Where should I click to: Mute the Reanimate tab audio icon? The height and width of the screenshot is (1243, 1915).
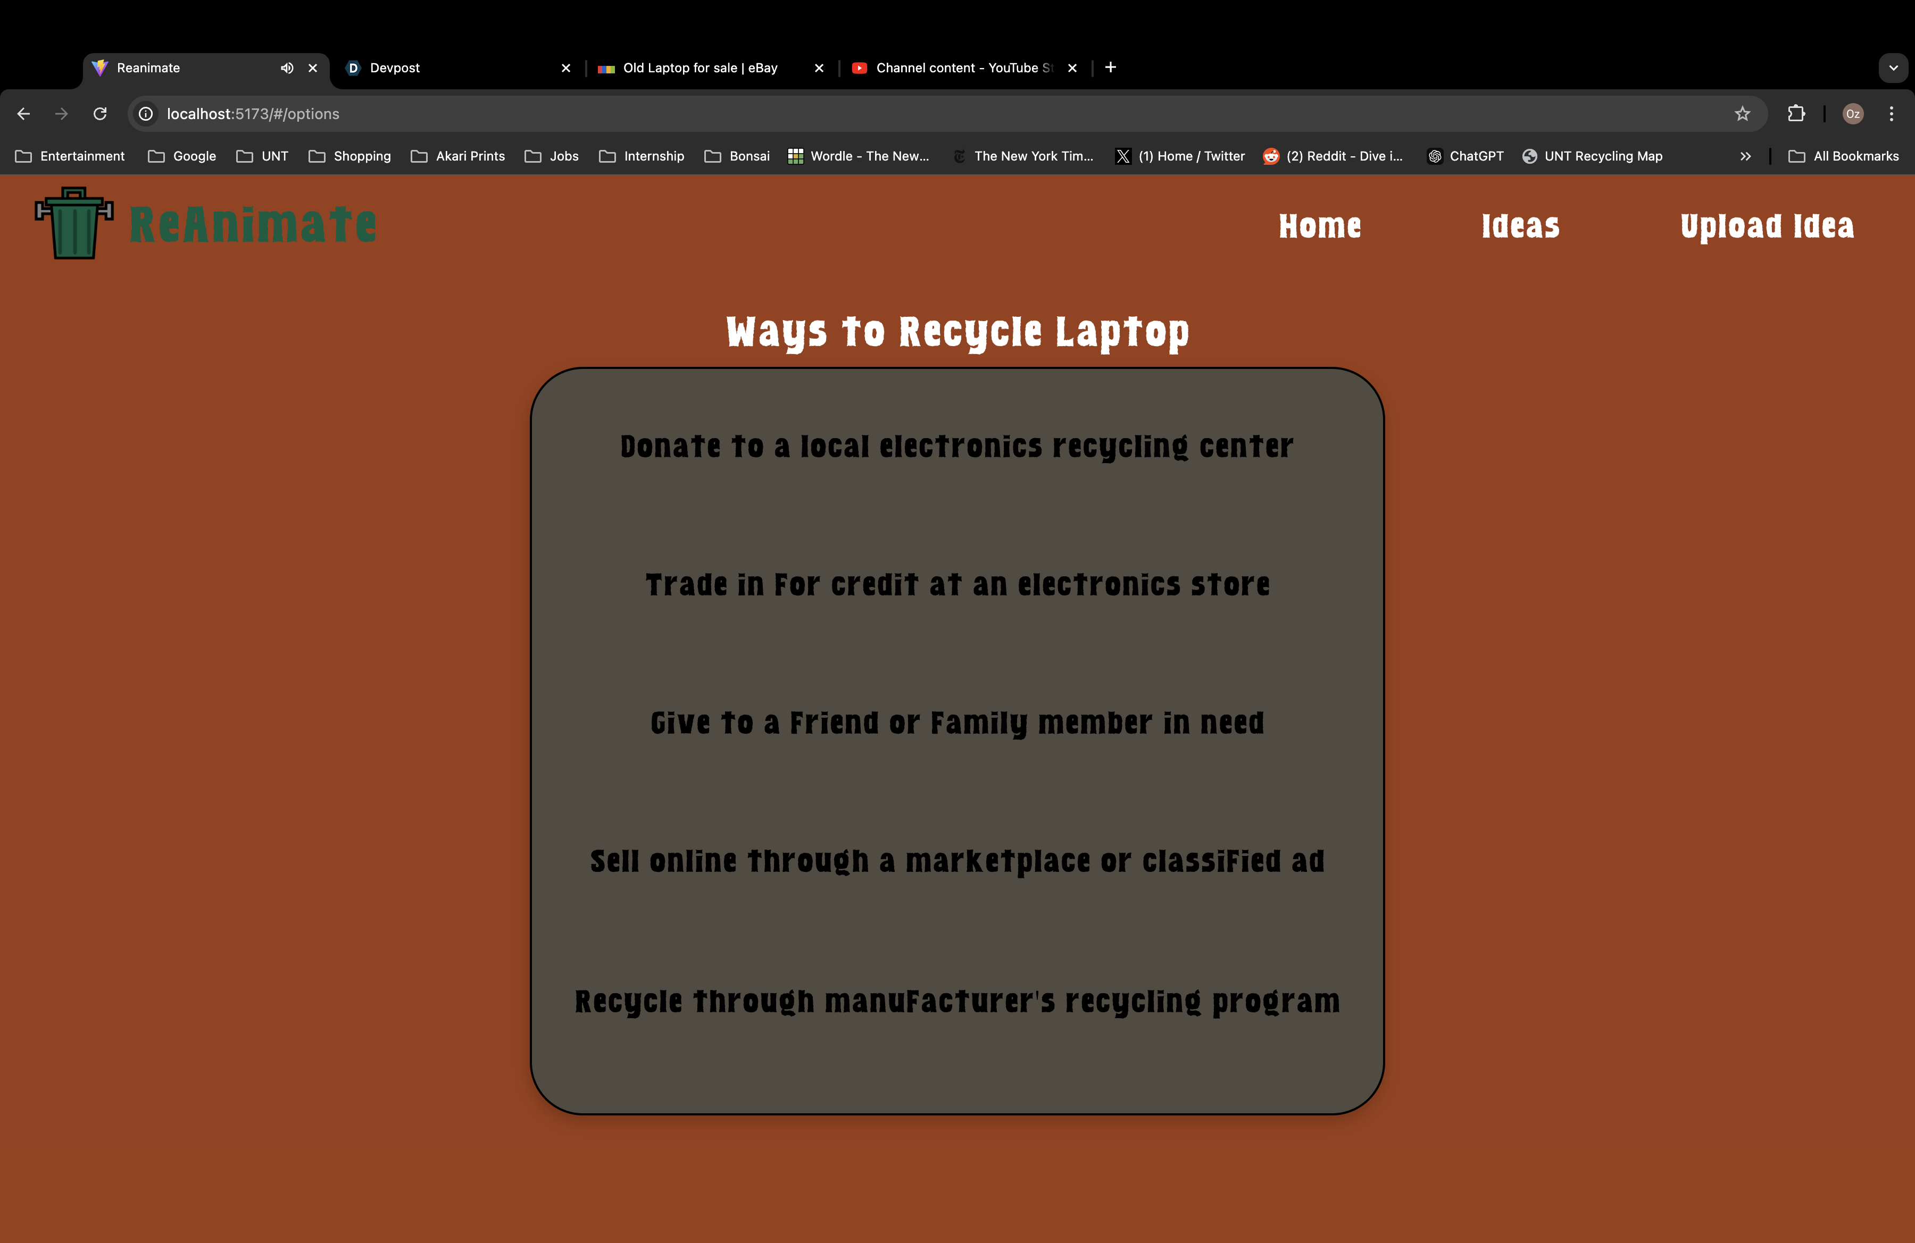(286, 69)
